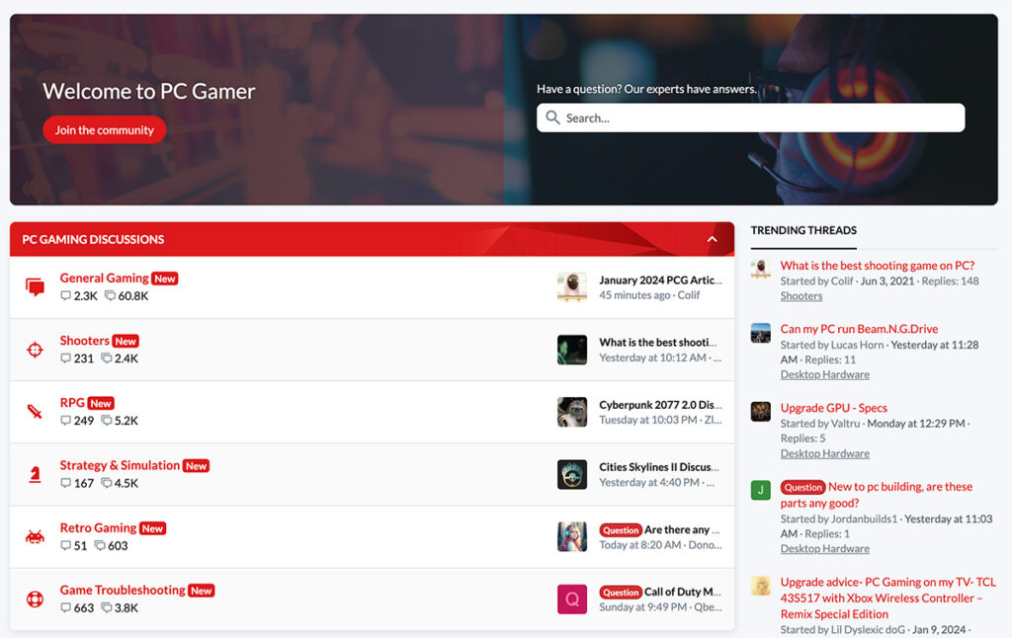Click the Search... input field
1012x638 pixels.
(x=751, y=118)
